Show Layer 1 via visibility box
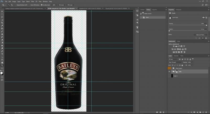 coord(169,76)
